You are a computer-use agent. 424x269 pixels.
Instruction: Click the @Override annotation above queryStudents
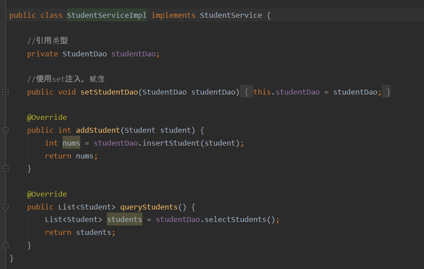[x=47, y=194]
